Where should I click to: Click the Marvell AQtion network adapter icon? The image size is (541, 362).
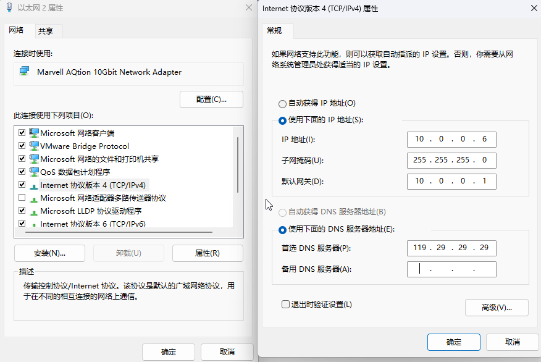pyautogui.click(x=25, y=72)
